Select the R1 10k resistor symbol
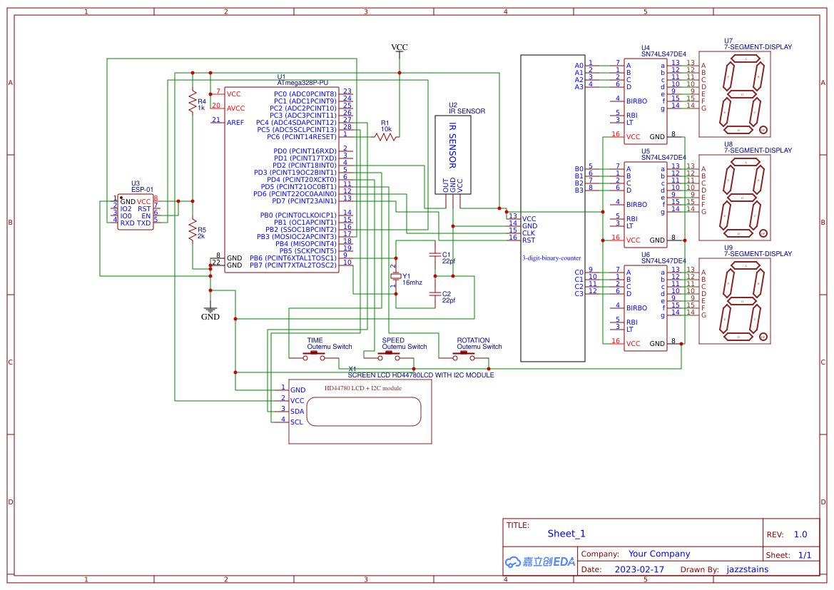Image resolution: width=834 pixels, height=590 pixels. [x=386, y=137]
